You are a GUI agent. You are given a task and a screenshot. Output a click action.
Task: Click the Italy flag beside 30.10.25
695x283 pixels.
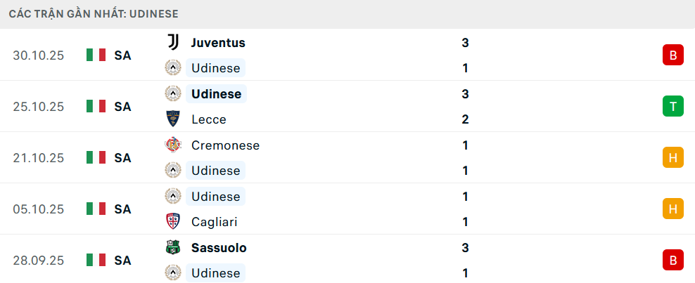pos(96,55)
